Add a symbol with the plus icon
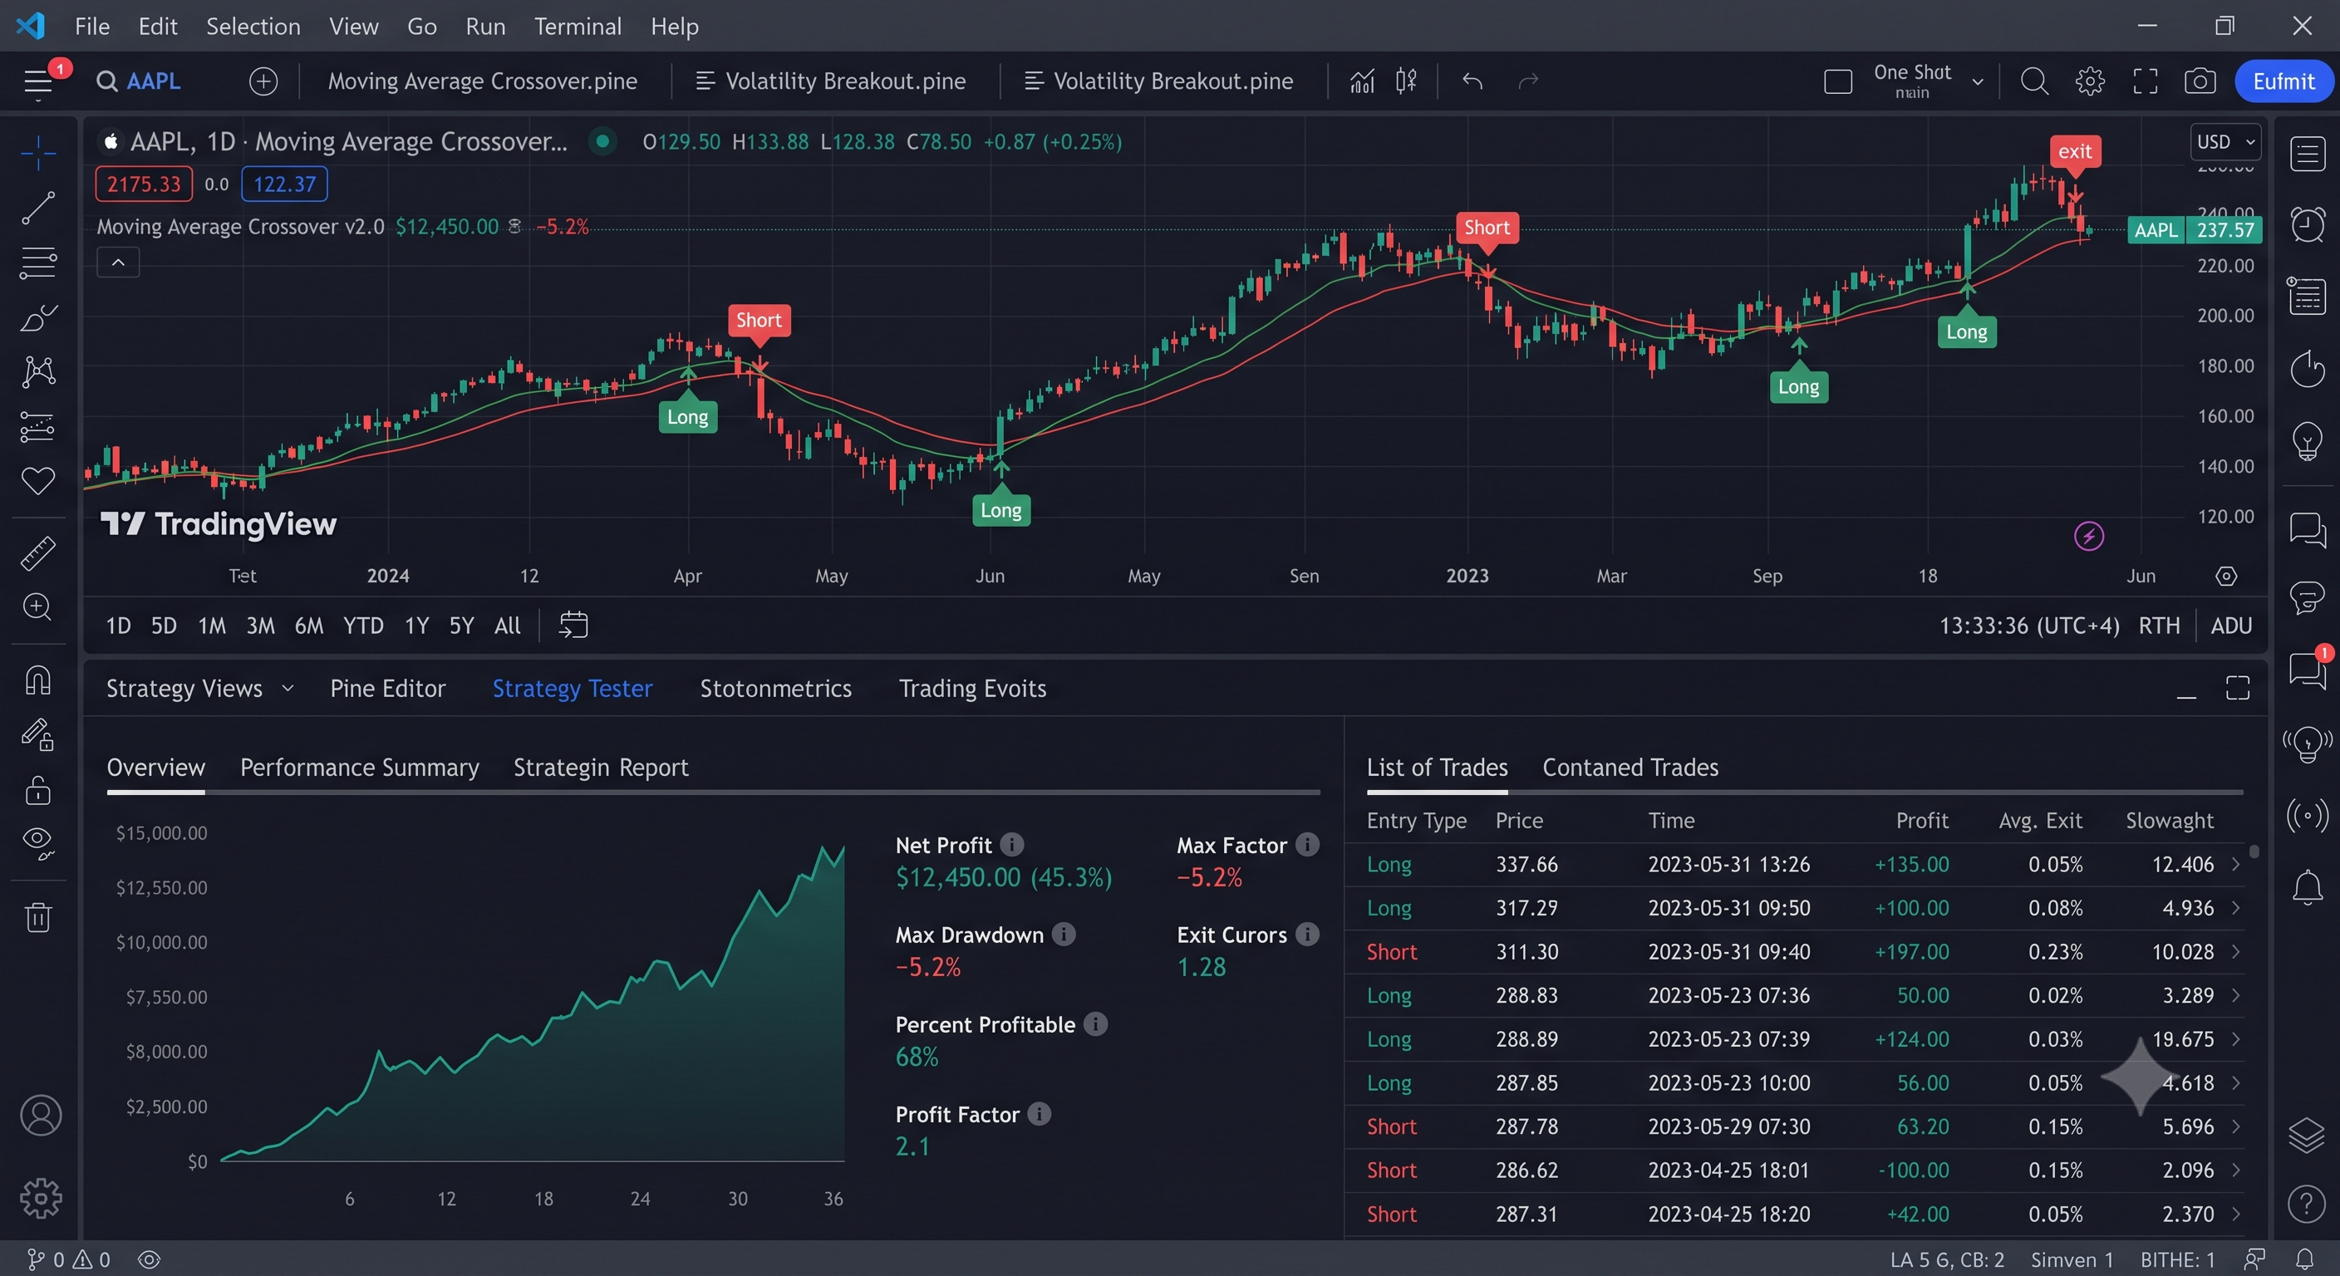This screenshot has width=2340, height=1276. pyautogui.click(x=263, y=81)
